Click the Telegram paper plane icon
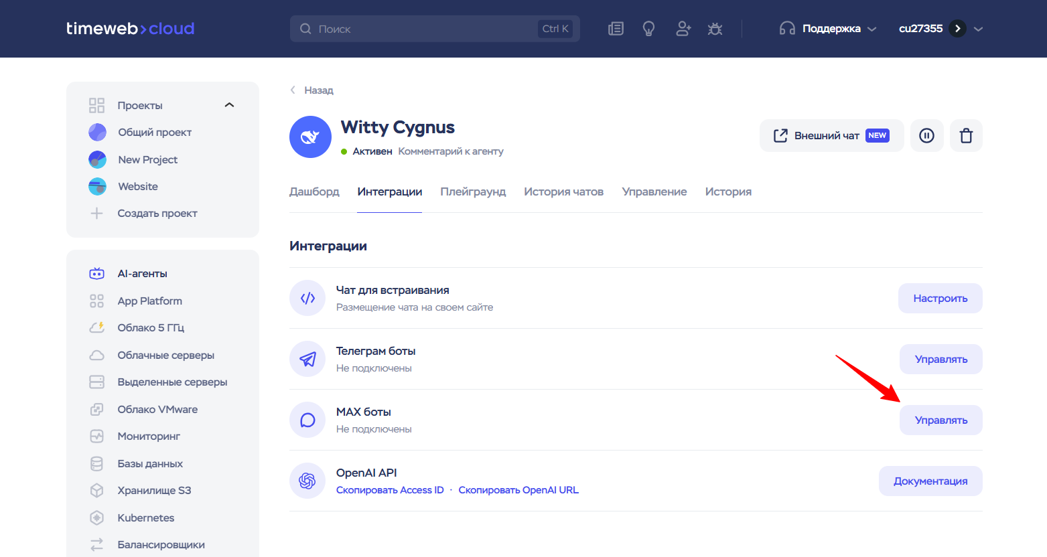The image size is (1047, 557). click(x=307, y=359)
